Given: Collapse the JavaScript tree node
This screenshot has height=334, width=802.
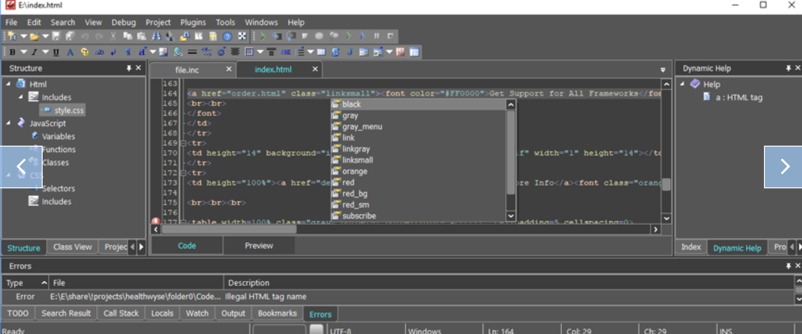Looking at the screenshot, I should point(8,123).
